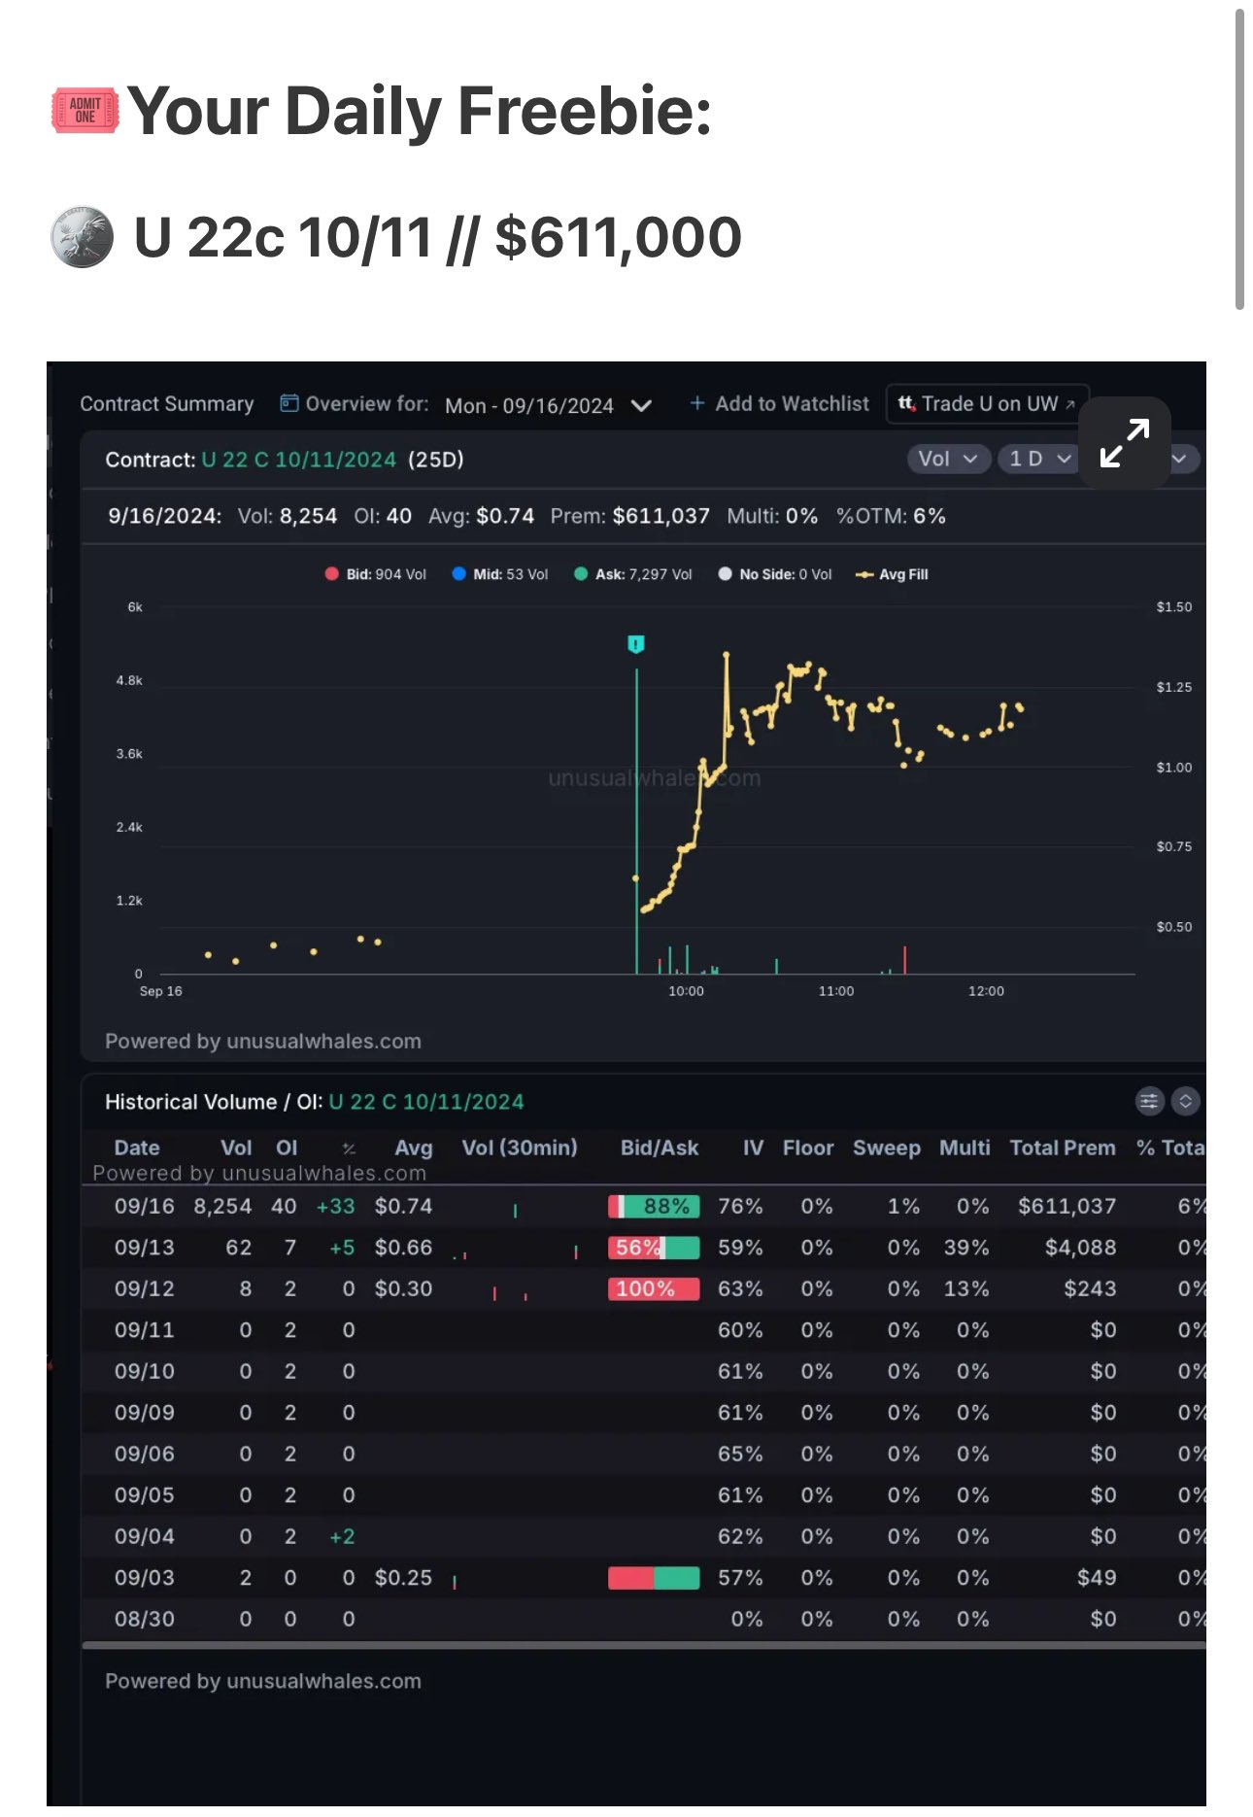This screenshot has width=1253, height=1817.
Task: Click the %OTM: 6% summary value
Action: tap(891, 516)
